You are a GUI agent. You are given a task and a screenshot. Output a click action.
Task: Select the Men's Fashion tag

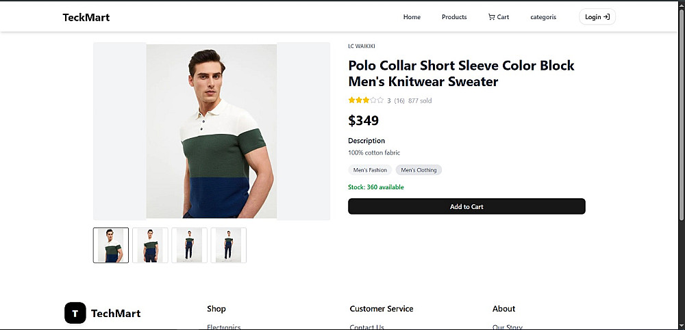tap(370, 170)
